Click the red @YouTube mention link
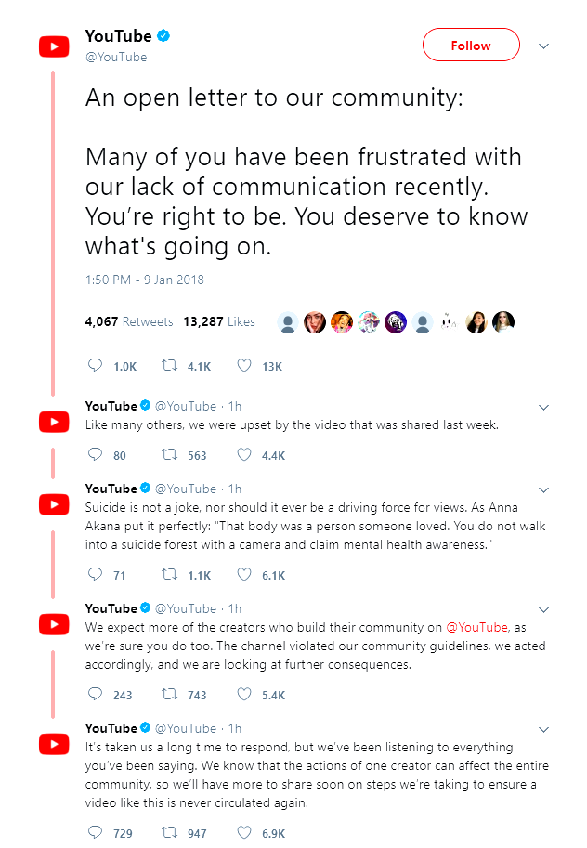The image size is (587, 848). tap(477, 628)
